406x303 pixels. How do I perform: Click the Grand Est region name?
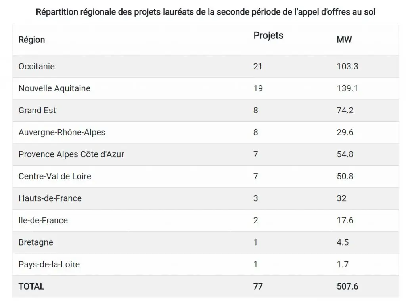coord(37,110)
